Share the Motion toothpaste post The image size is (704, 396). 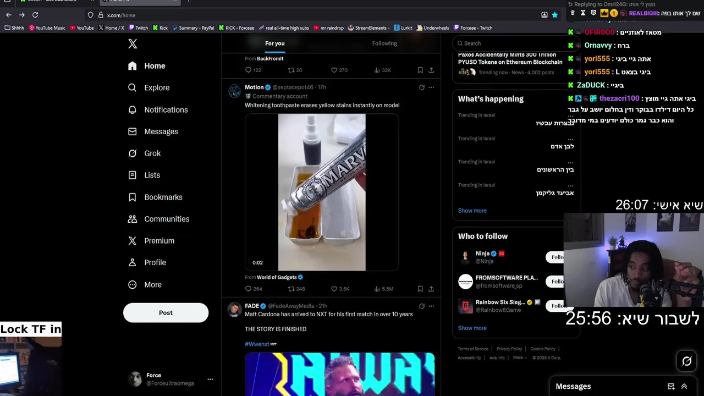click(431, 289)
